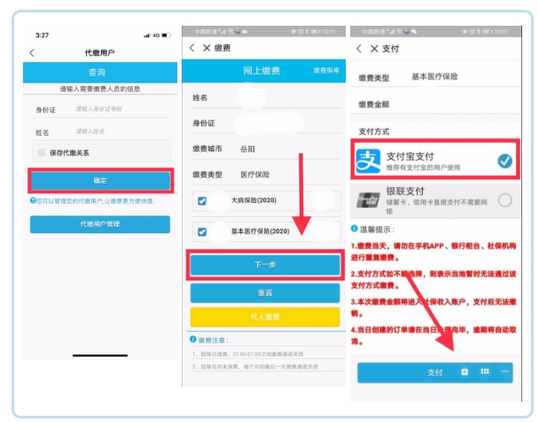Toggle 保存代缴关系 checkbox
Screen dimensions: 539x422
(x=42, y=152)
